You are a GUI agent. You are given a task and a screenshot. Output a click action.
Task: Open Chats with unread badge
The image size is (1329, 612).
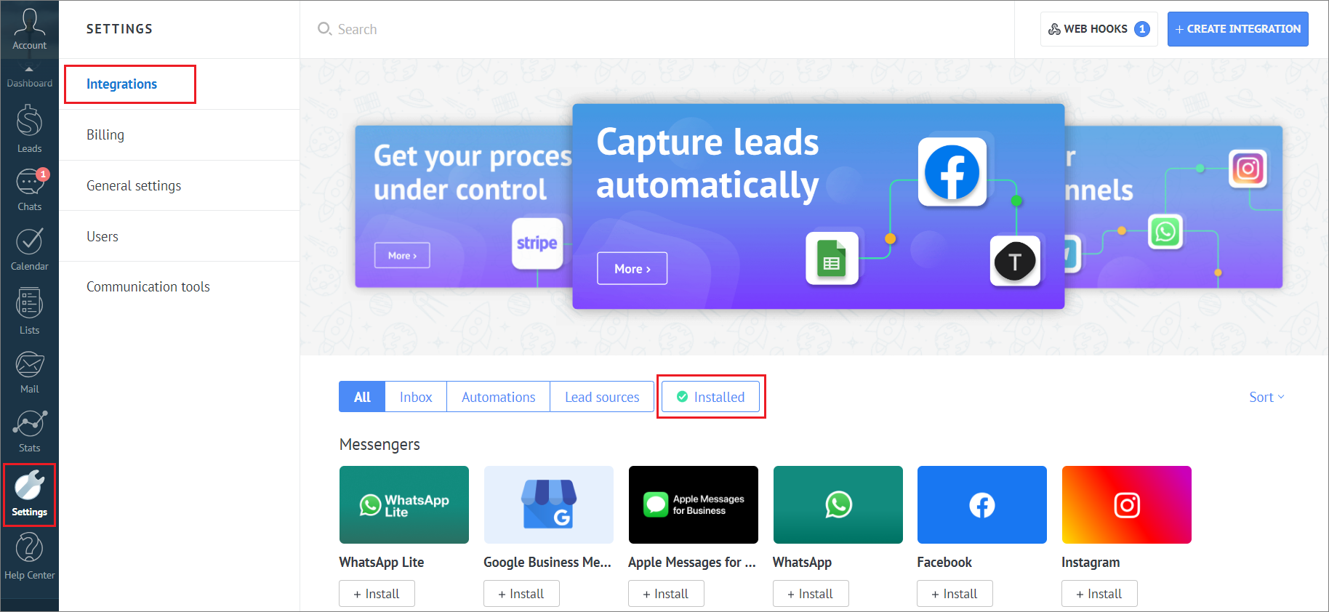(x=29, y=190)
